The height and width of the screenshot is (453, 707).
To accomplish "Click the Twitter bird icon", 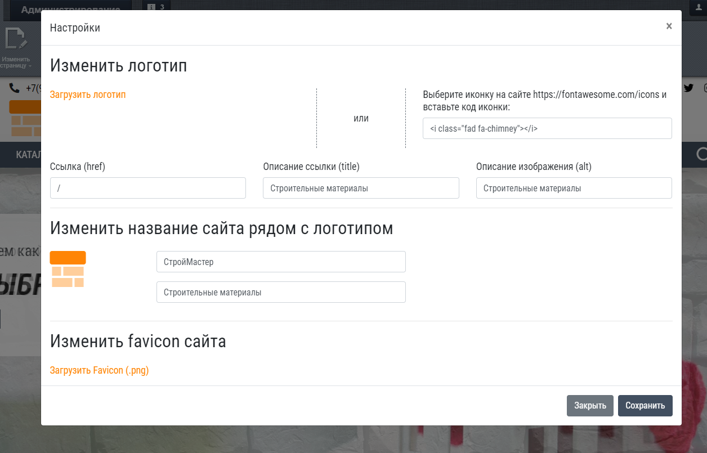I will click(688, 88).
